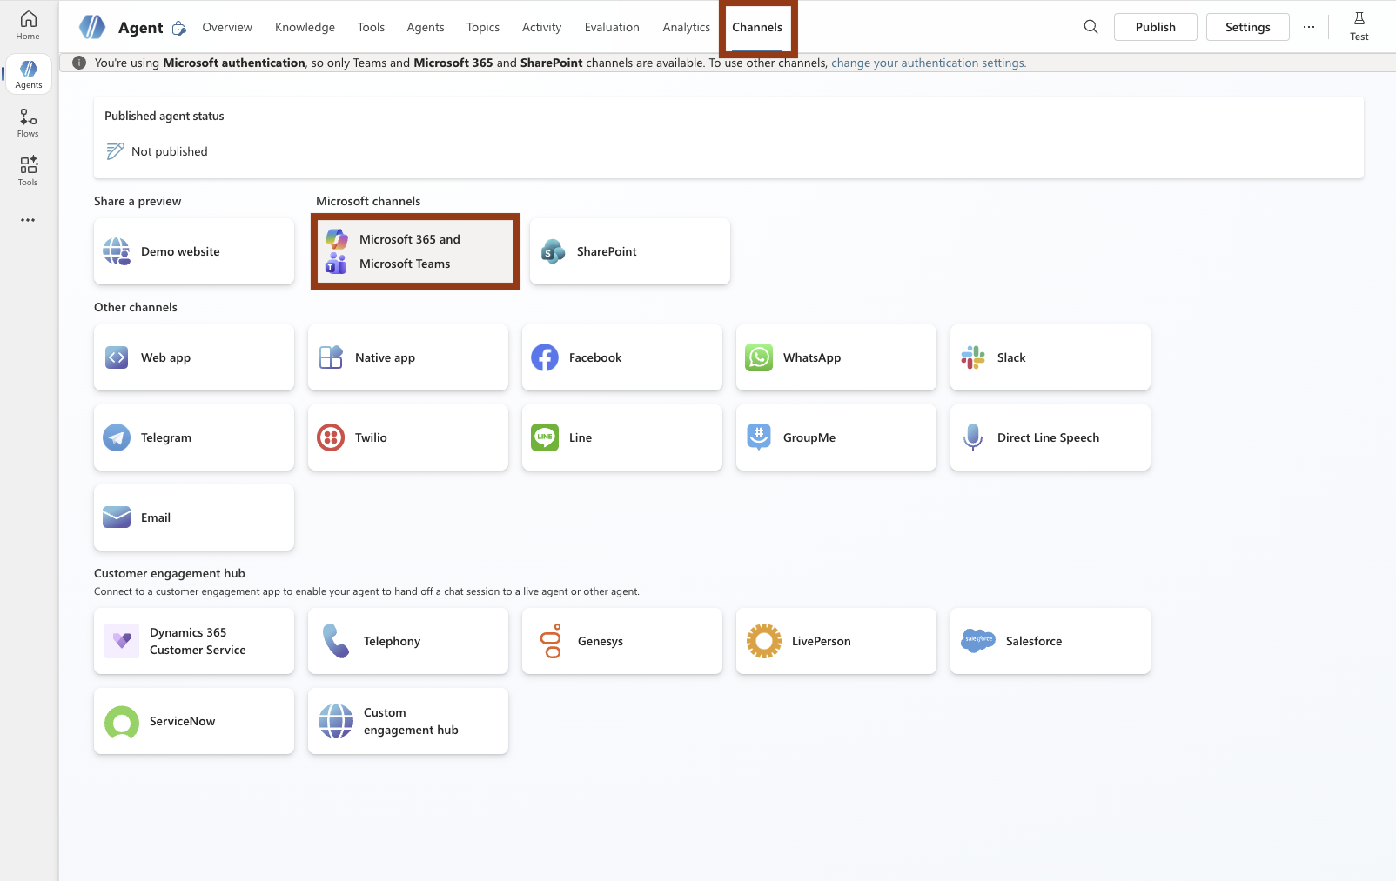Open the Evaluation tab
Image resolution: width=1396 pixels, height=881 pixels.
coord(612,27)
